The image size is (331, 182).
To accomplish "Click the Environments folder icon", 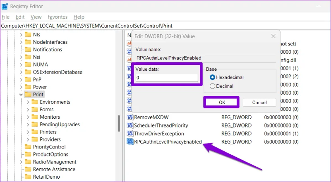I will [35, 102].
